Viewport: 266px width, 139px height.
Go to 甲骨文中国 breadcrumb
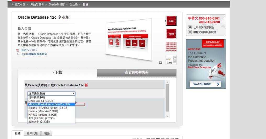[19, 4]
